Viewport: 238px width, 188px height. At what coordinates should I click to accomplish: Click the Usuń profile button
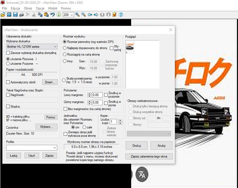32,156
